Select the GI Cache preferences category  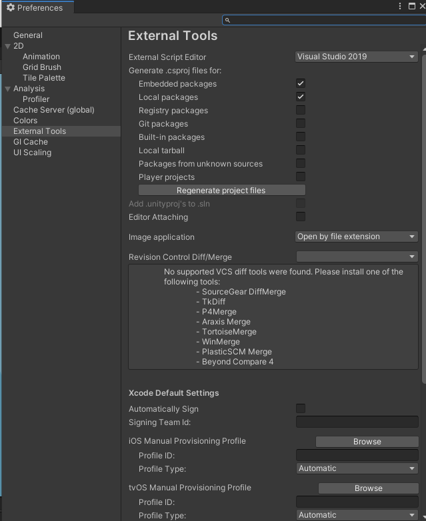point(31,142)
